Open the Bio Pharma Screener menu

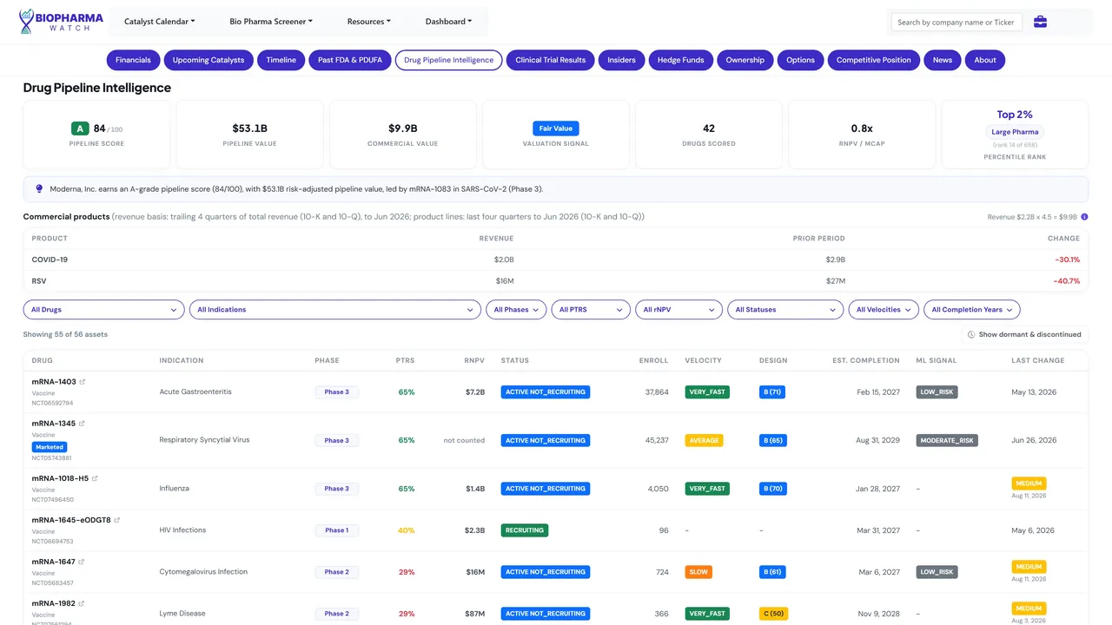click(271, 22)
